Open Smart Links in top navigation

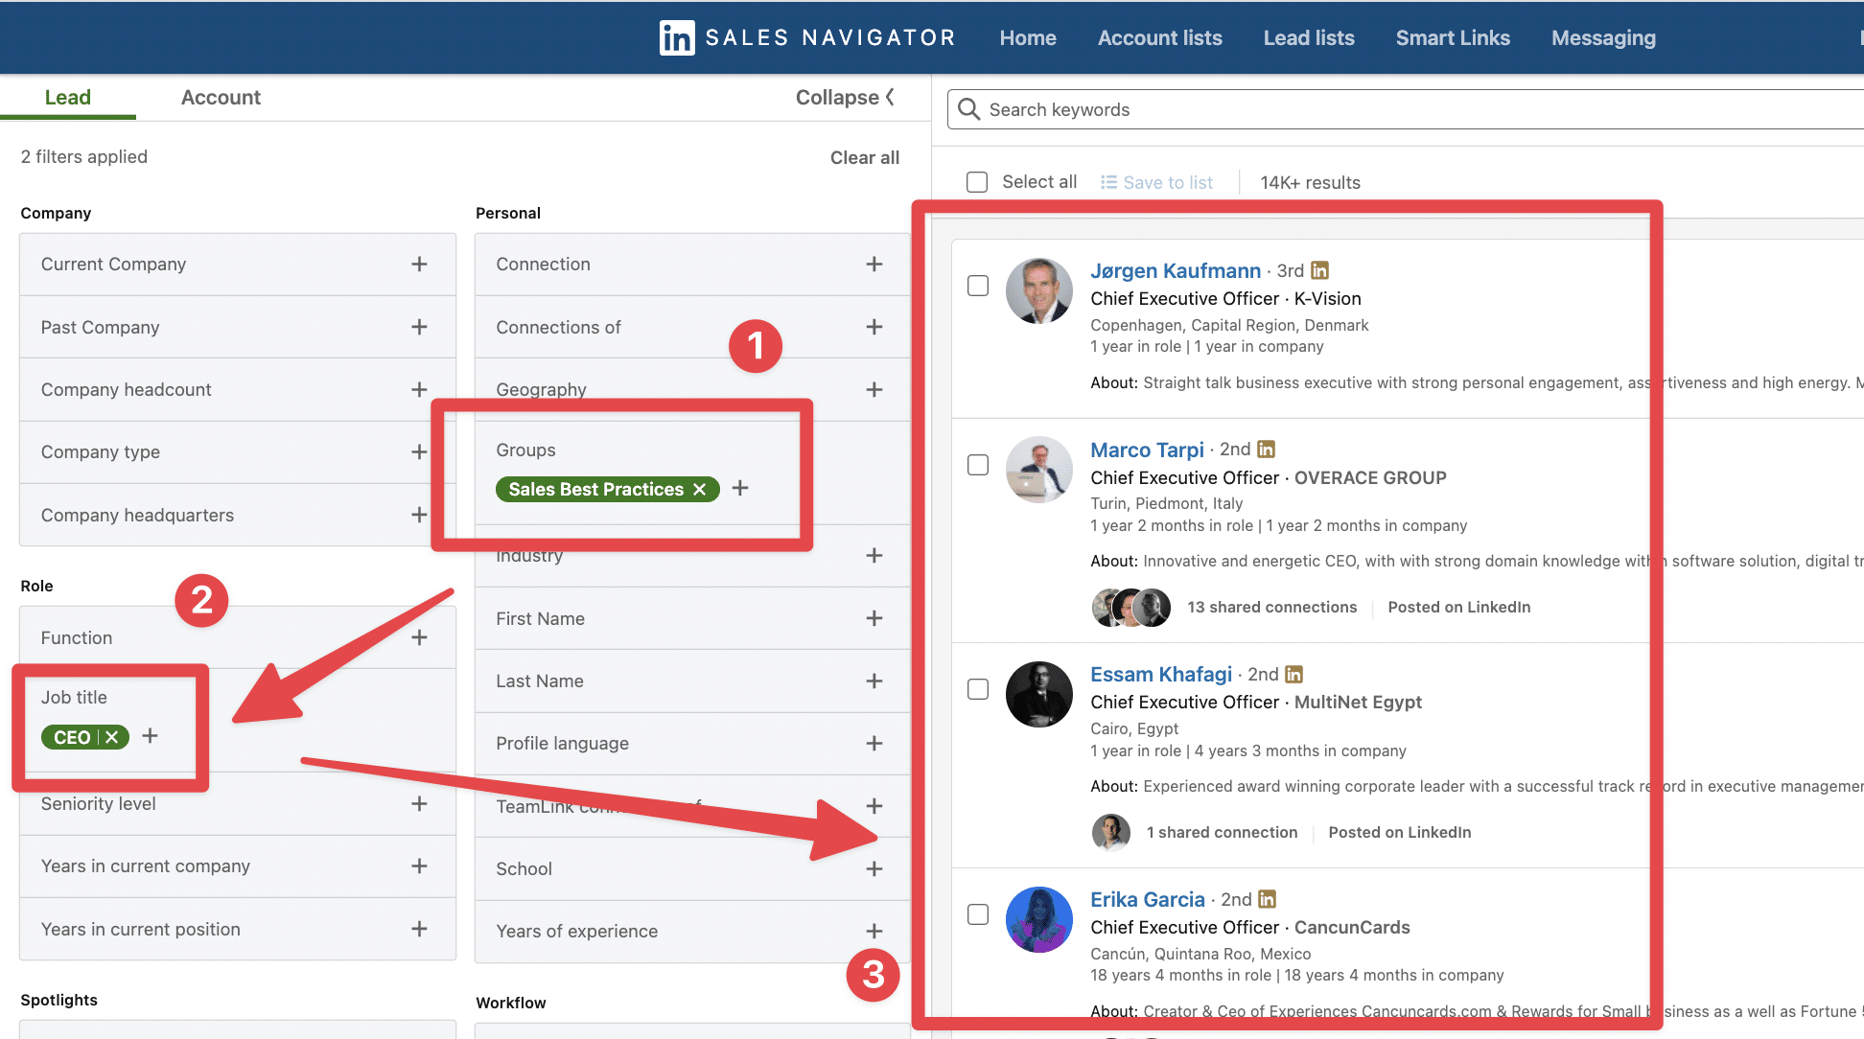(x=1453, y=38)
